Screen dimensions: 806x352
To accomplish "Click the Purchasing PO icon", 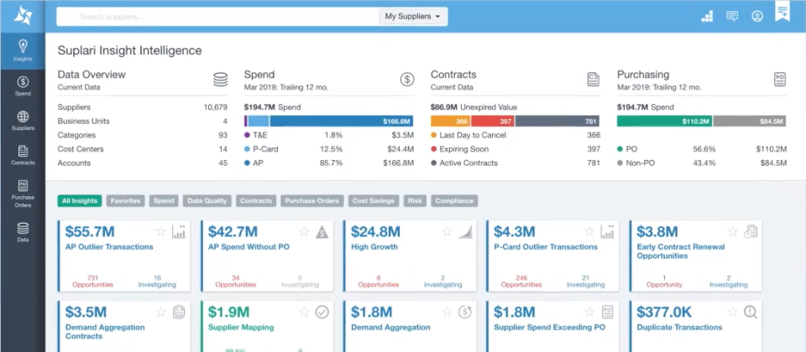I will tap(780, 80).
